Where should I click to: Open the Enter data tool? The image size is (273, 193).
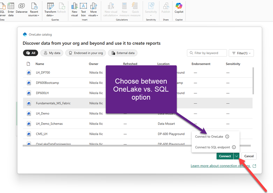pos(11,9)
